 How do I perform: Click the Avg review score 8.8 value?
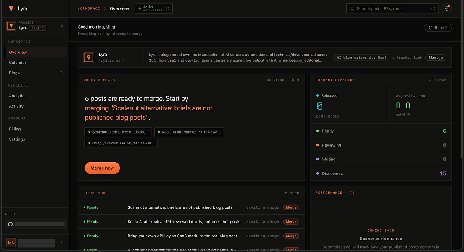[x=403, y=105]
